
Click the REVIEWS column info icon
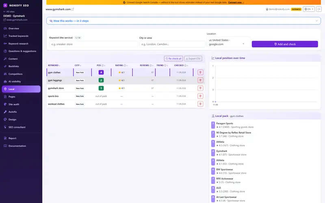(151, 65)
